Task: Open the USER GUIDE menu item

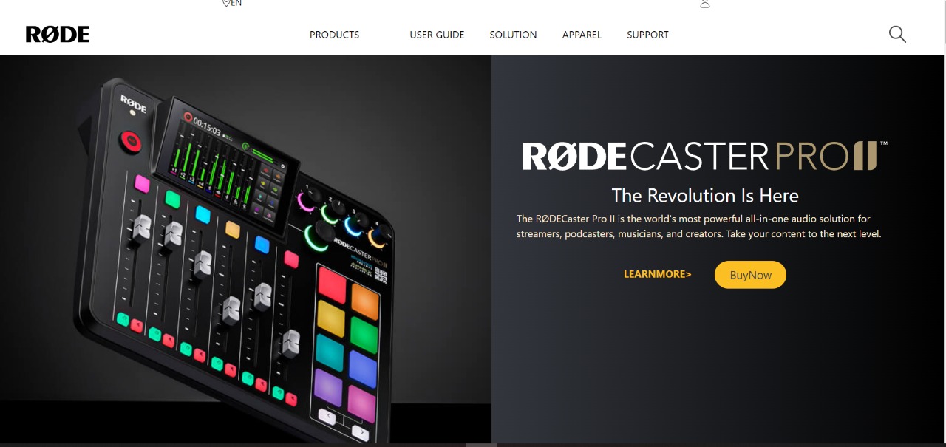Action: point(437,35)
